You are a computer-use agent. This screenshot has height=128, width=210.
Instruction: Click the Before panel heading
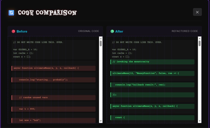pos(22,31)
